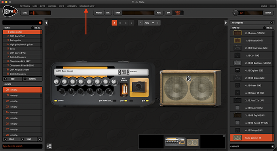Open the signal routing icon at the bottom
Image resolution: width=277 pixels, height=151 pixels.
(49, 146)
